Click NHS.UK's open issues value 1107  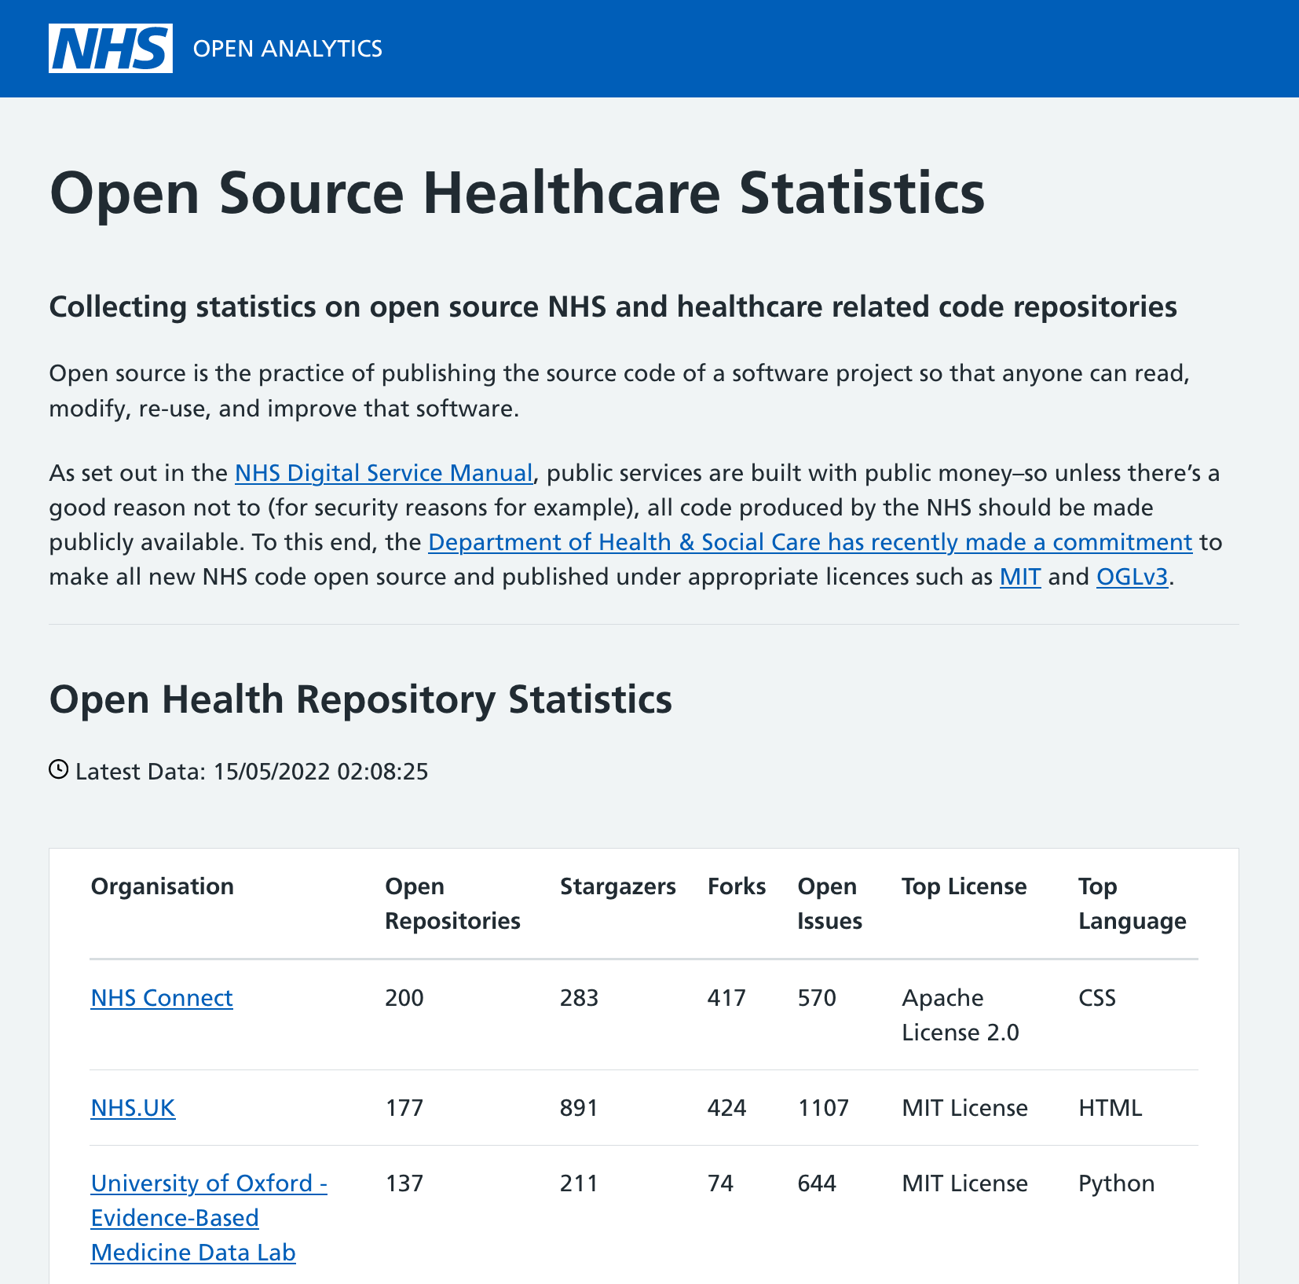823,1108
